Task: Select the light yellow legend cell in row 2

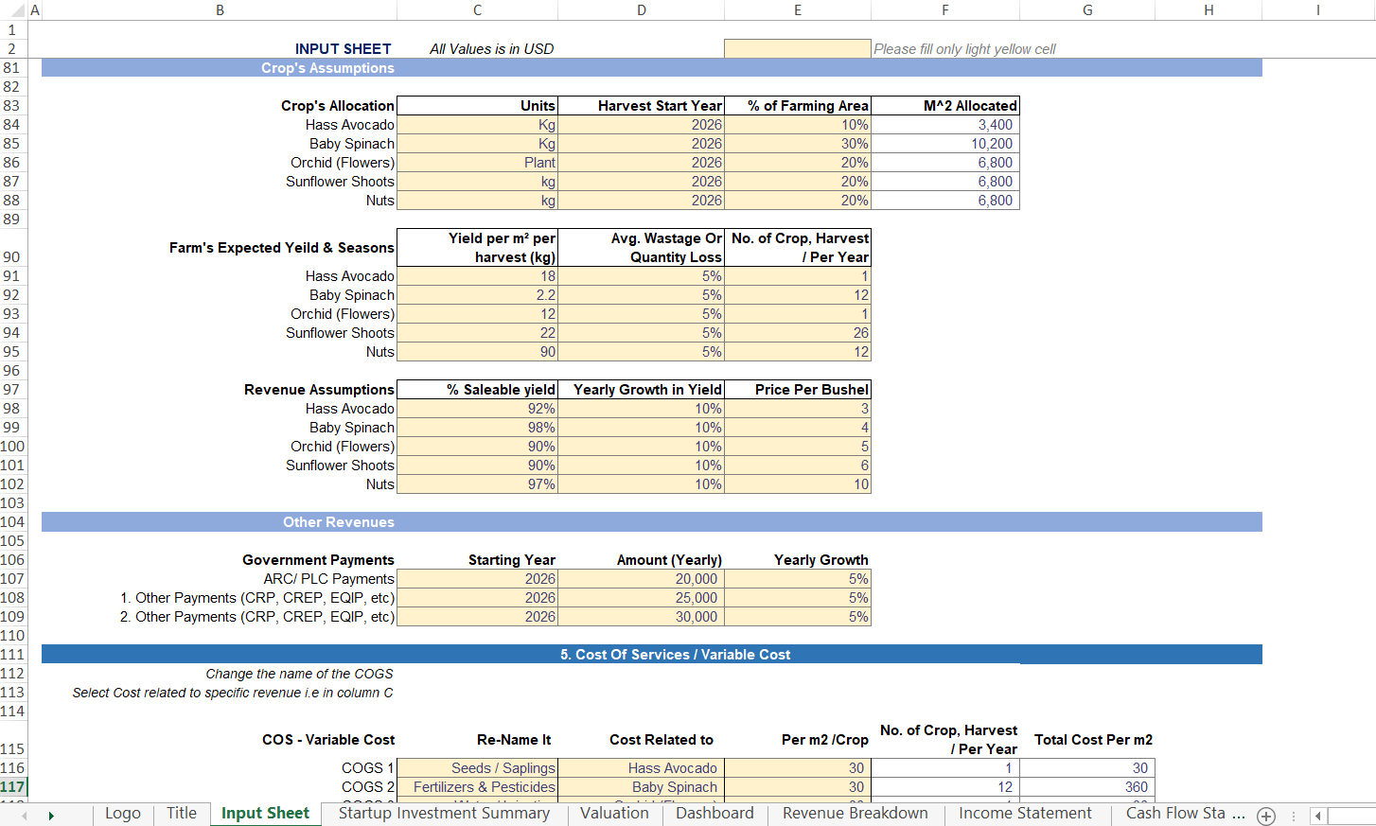Action: pyautogui.click(x=797, y=49)
